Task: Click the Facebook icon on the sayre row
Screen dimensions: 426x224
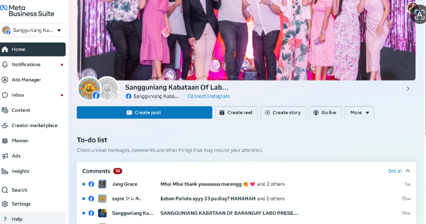Action: [x=91, y=199]
